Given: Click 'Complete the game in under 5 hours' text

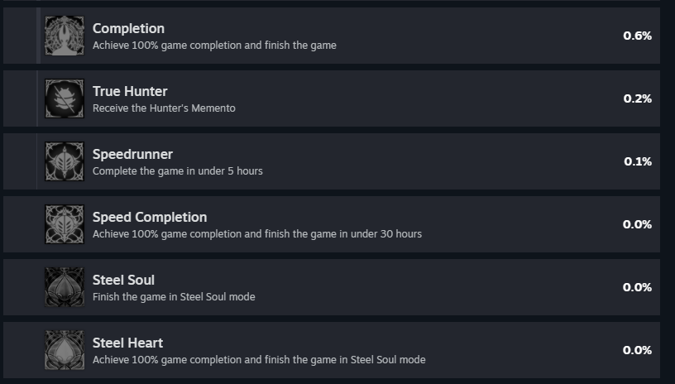Looking at the screenshot, I should pos(177,171).
